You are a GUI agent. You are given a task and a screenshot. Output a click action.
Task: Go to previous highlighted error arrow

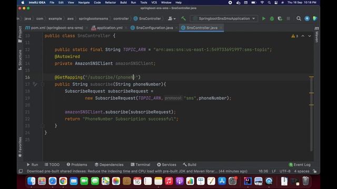tap(303, 36)
